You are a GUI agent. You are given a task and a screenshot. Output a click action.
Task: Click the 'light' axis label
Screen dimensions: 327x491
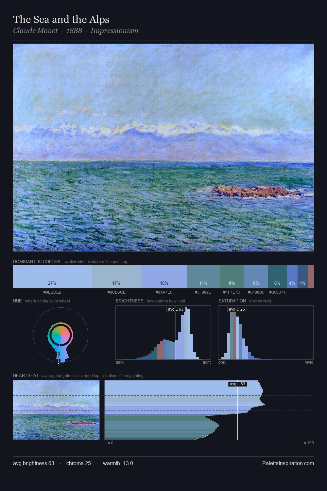[207, 362]
